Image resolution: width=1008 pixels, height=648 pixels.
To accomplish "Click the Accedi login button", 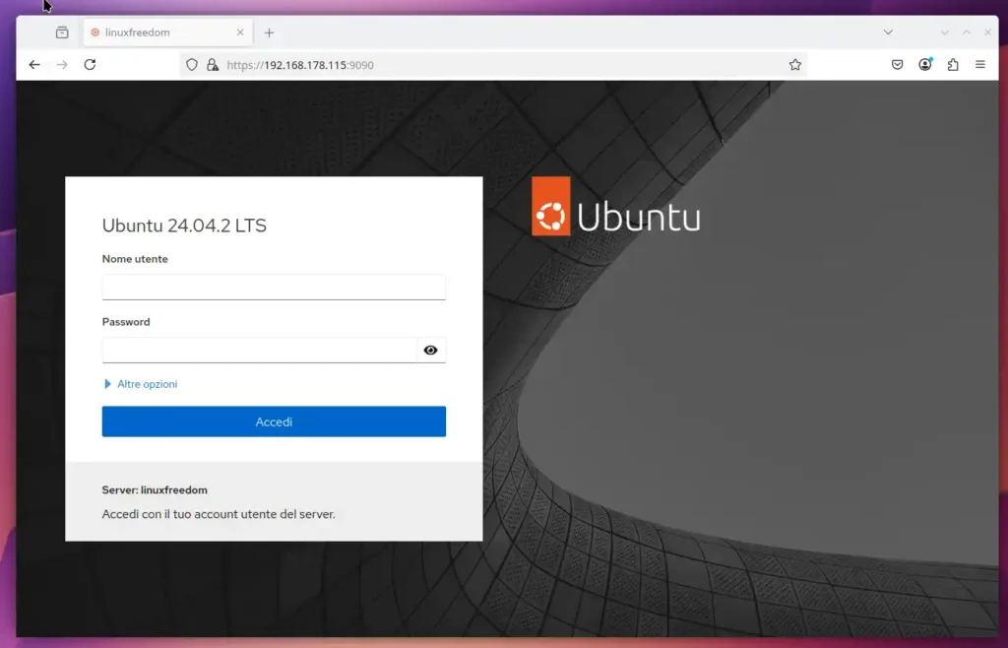I will 274,421.
